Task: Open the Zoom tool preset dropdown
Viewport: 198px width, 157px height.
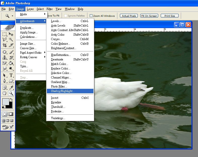Action: click(12, 16)
